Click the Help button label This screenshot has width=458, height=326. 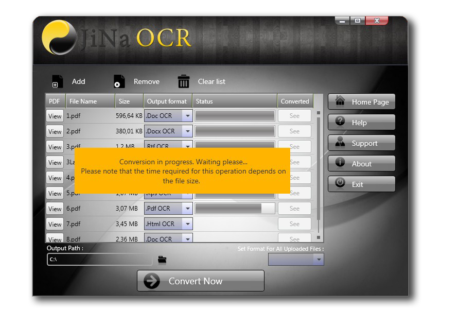(x=359, y=123)
